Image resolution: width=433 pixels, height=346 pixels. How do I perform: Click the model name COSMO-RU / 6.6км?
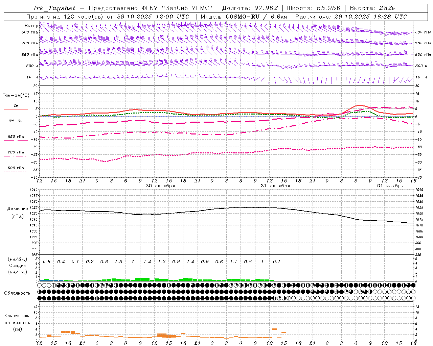(x=256, y=17)
